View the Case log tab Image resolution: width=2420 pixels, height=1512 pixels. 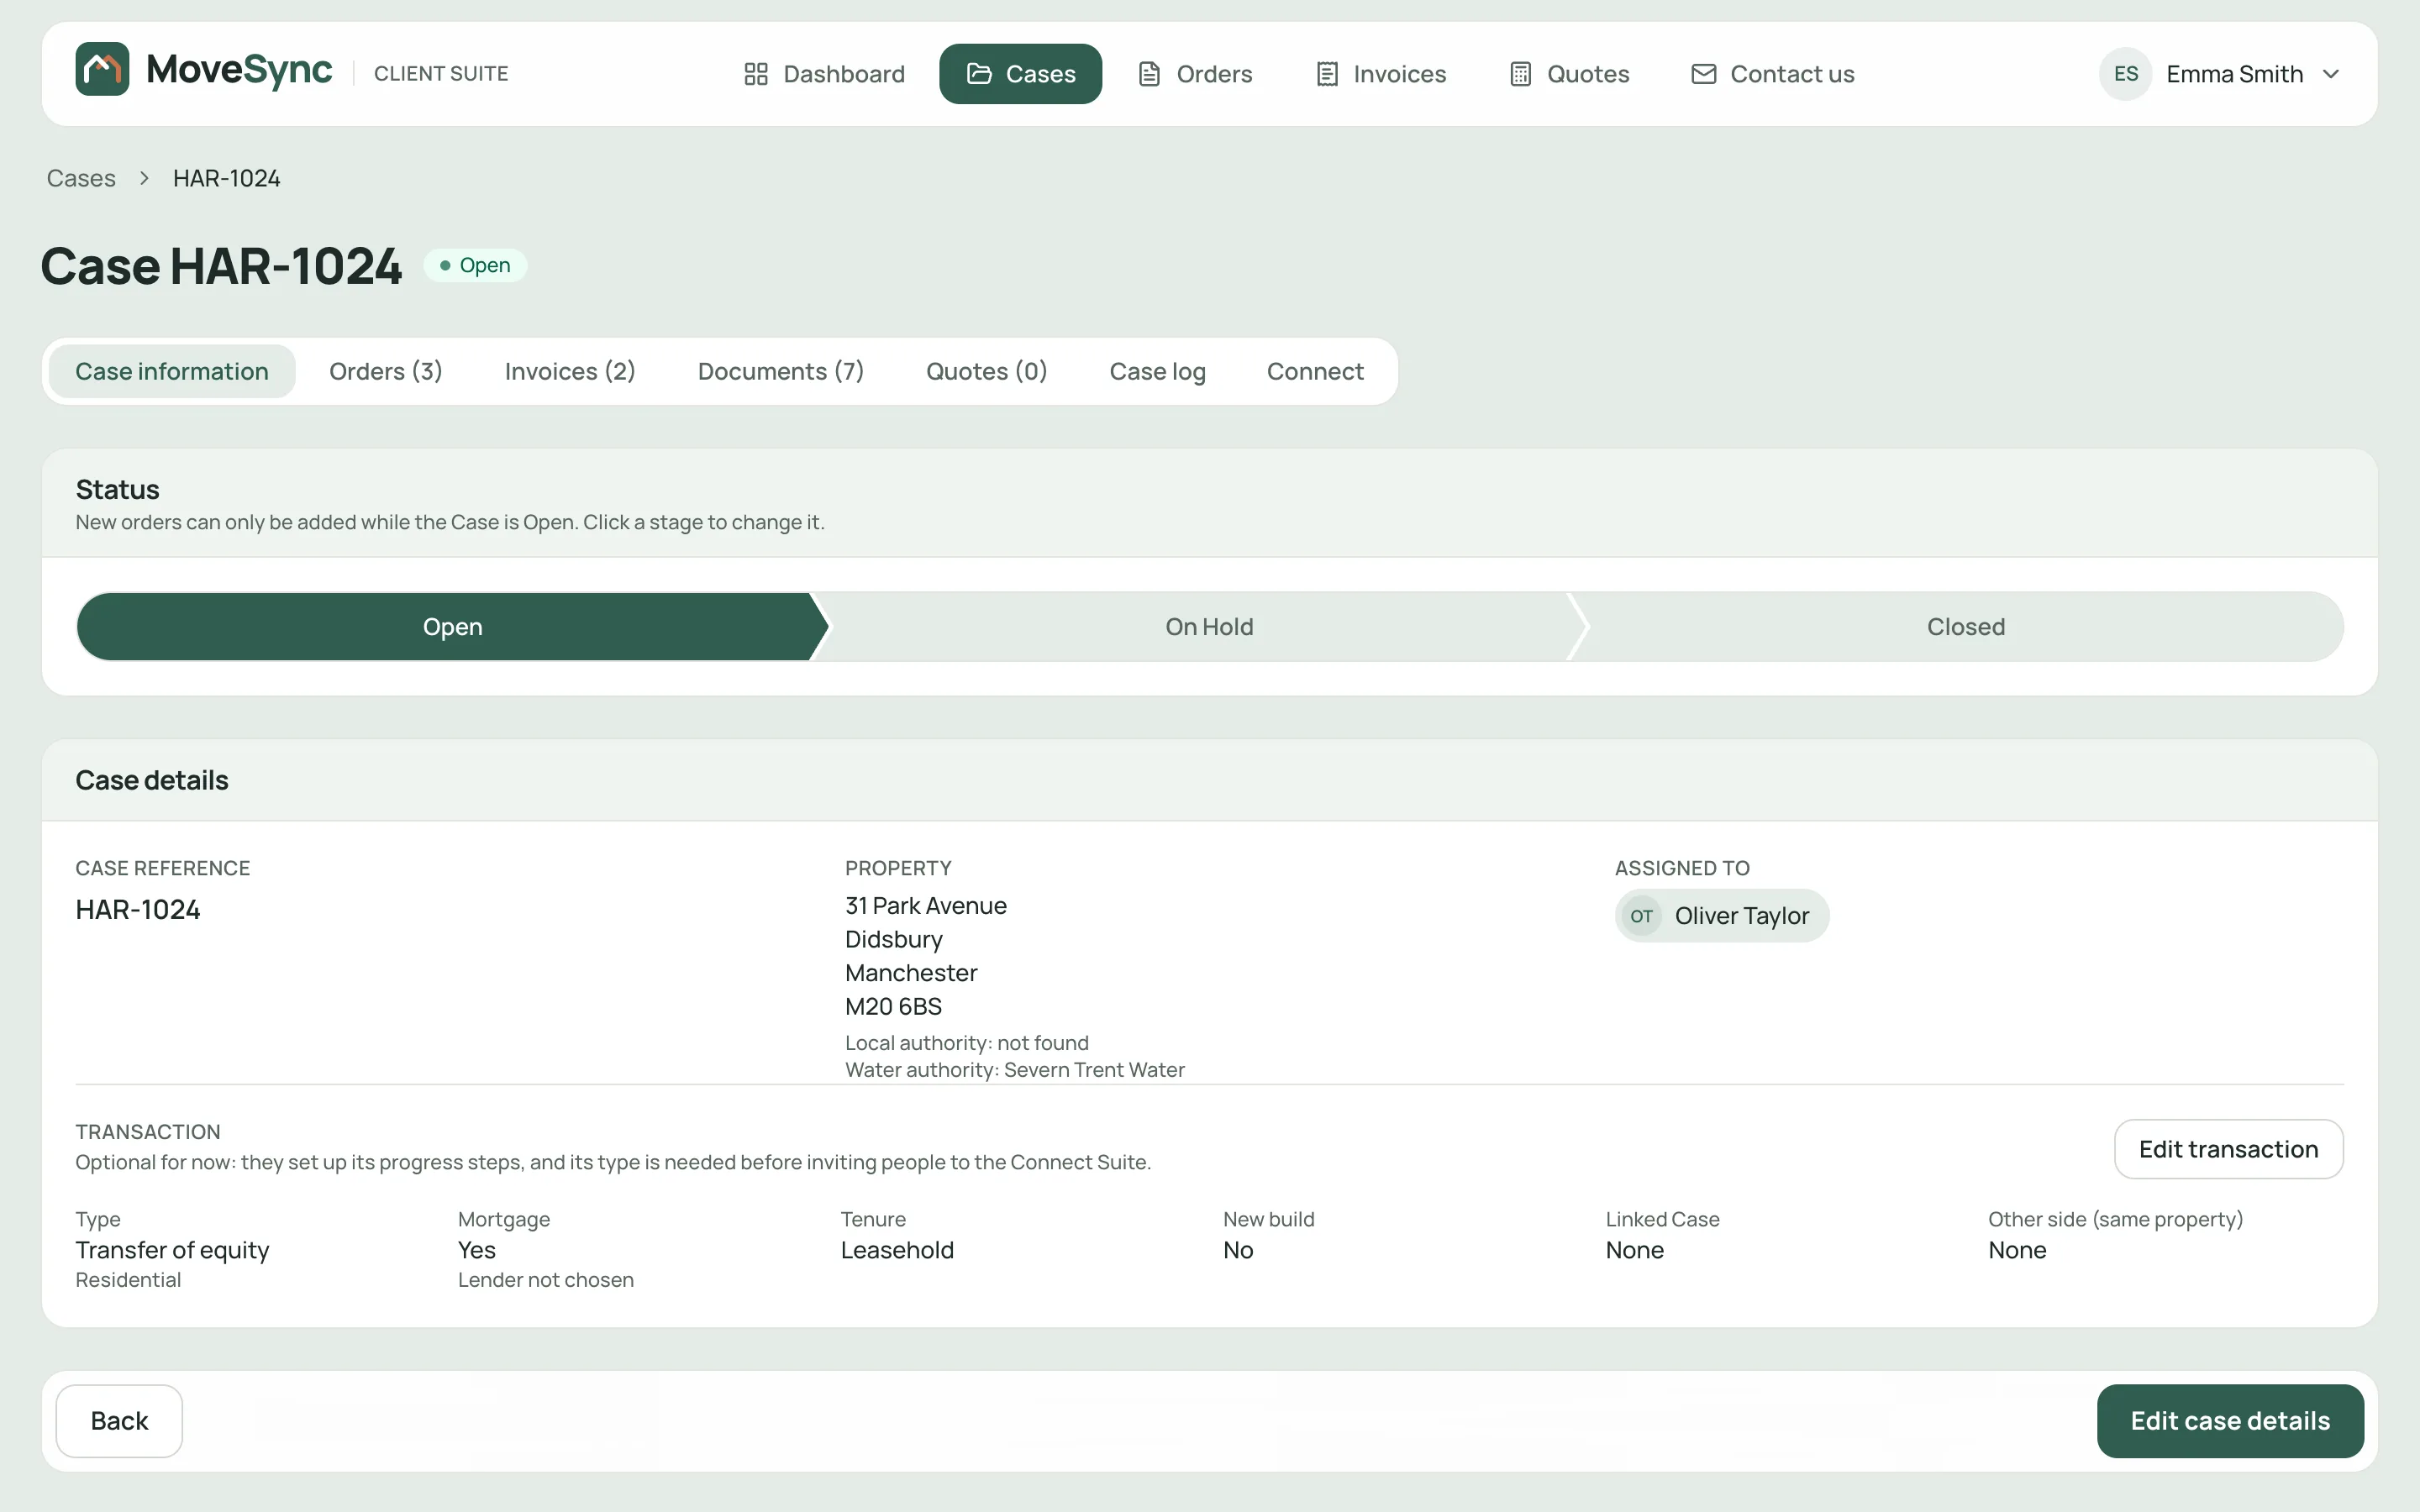tap(1158, 371)
